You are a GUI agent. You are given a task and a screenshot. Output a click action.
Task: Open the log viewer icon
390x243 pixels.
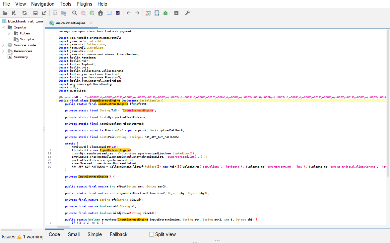176,13
